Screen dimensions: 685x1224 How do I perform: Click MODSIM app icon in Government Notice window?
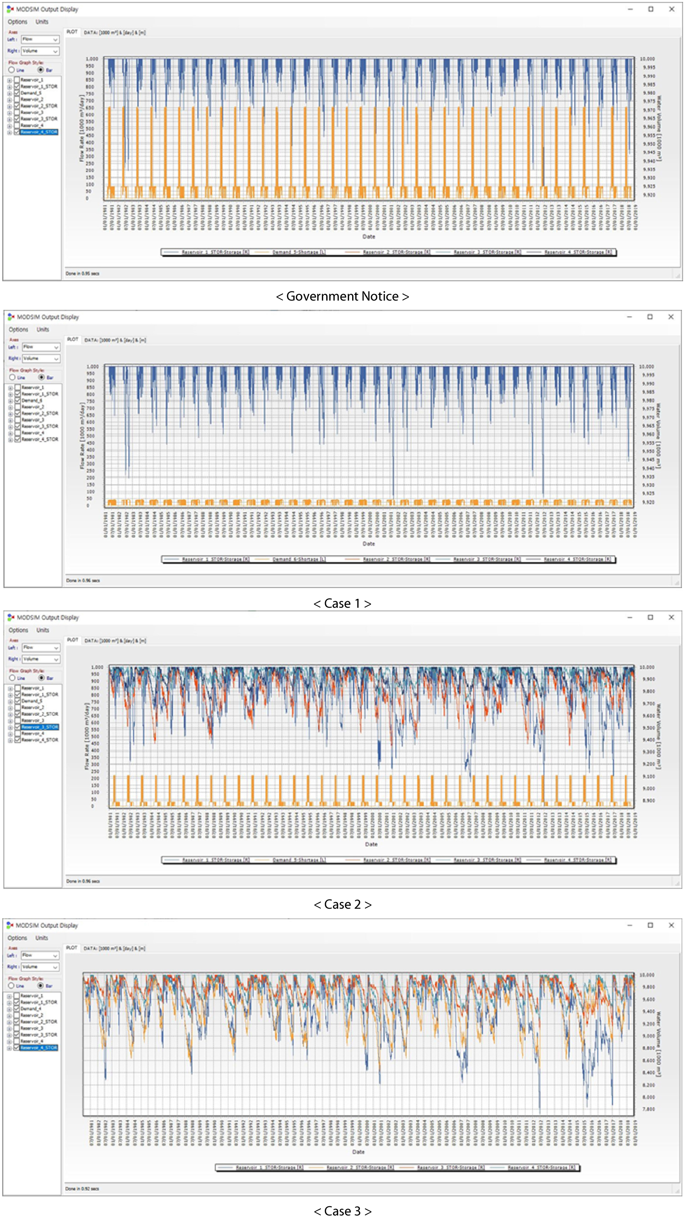pyautogui.click(x=10, y=9)
